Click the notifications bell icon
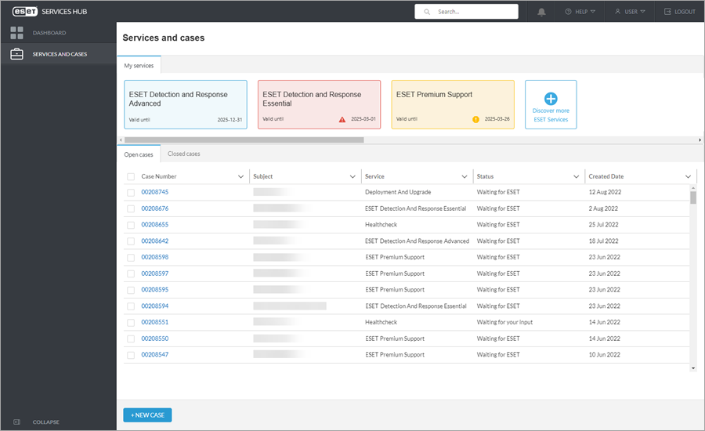This screenshot has height=431, width=705. pyautogui.click(x=542, y=12)
